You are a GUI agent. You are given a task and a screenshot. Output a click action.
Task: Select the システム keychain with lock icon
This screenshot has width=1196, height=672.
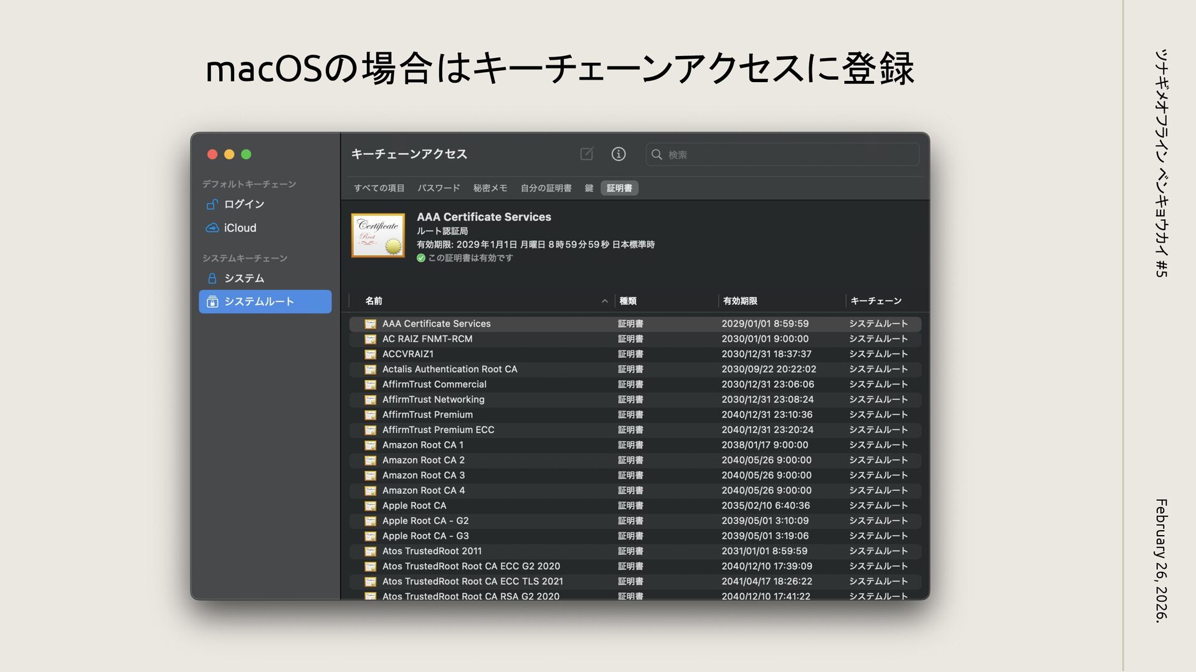tap(244, 278)
